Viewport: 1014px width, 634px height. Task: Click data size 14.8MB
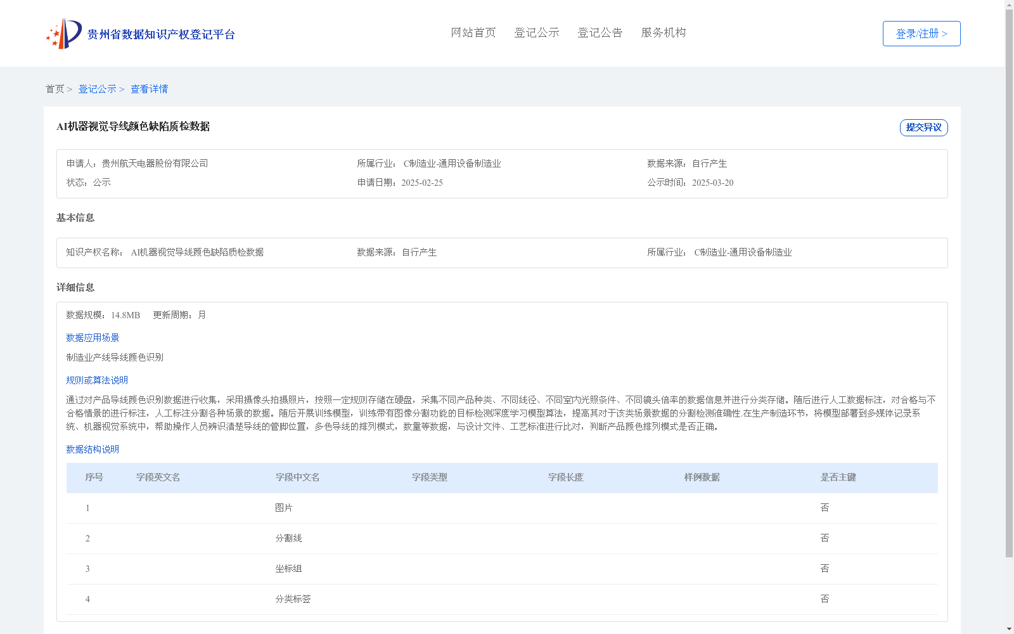click(125, 315)
